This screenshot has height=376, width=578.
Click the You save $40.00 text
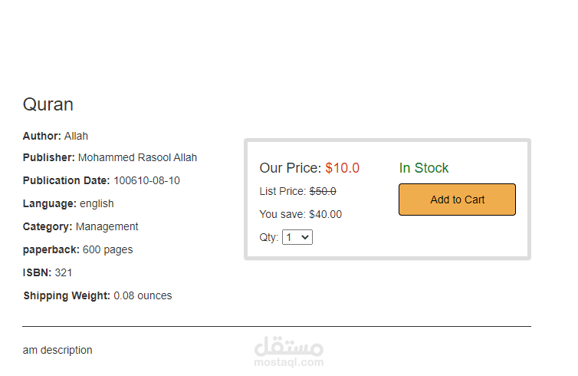[x=300, y=214]
